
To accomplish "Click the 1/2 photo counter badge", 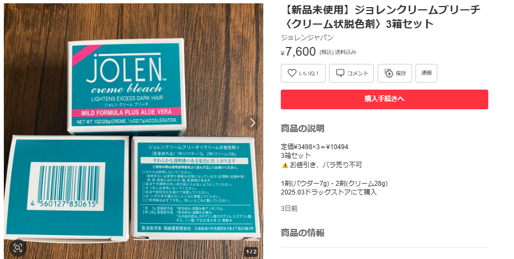I will pyautogui.click(x=251, y=252).
